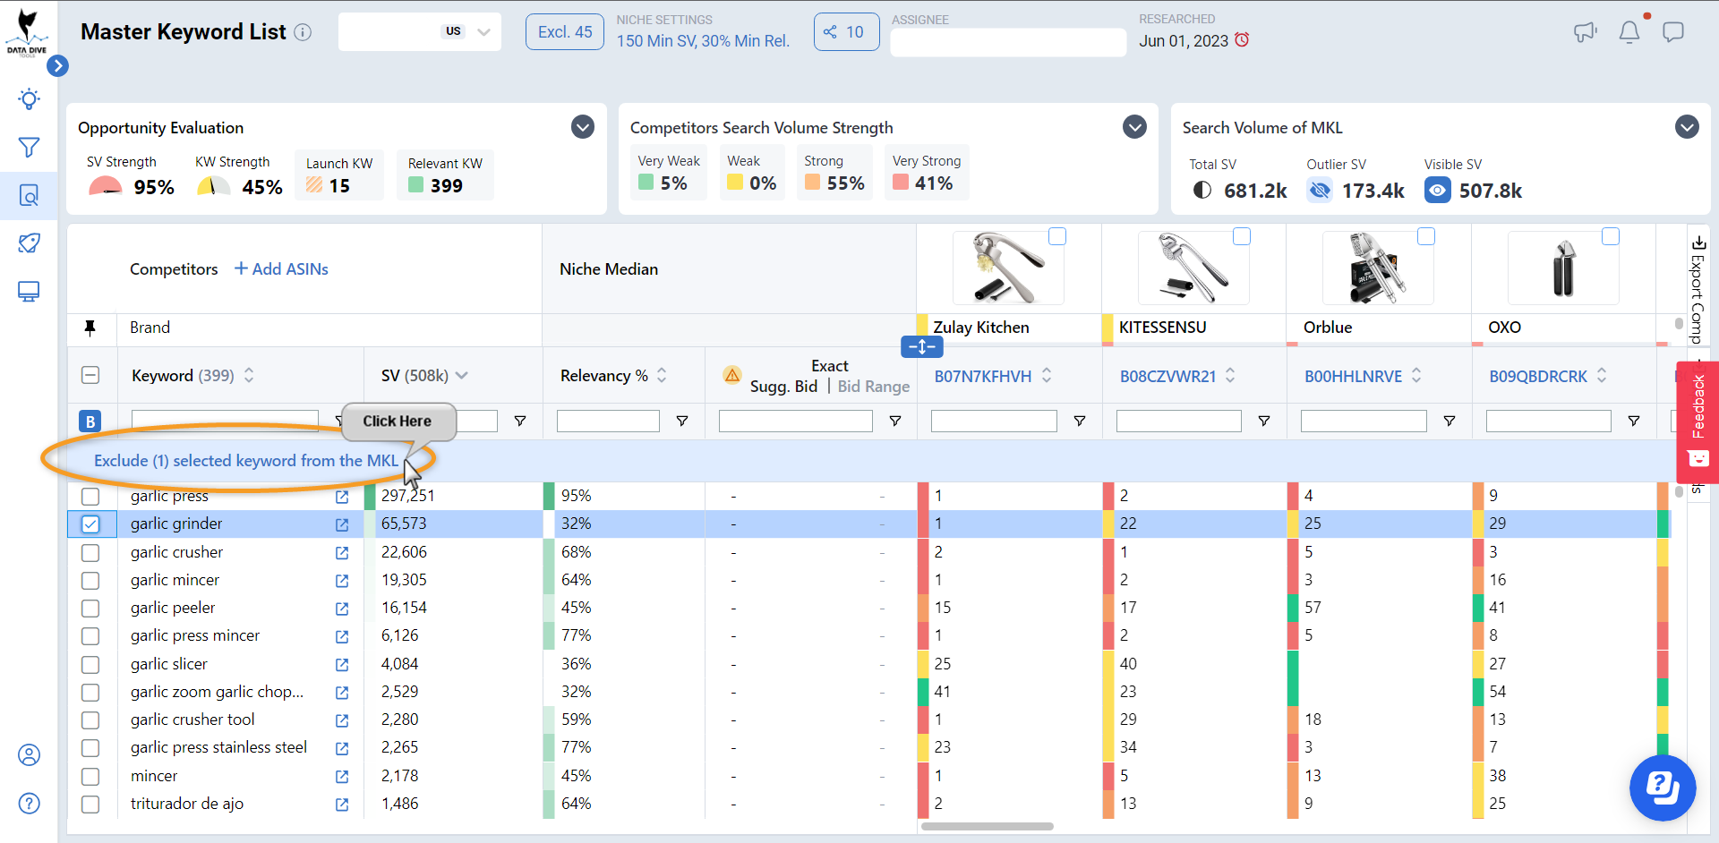The height and width of the screenshot is (843, 1719).
Task: Click the B07N7KFHVH column filter funnel
Action: pyautogui.click(x=1080, y=421)
